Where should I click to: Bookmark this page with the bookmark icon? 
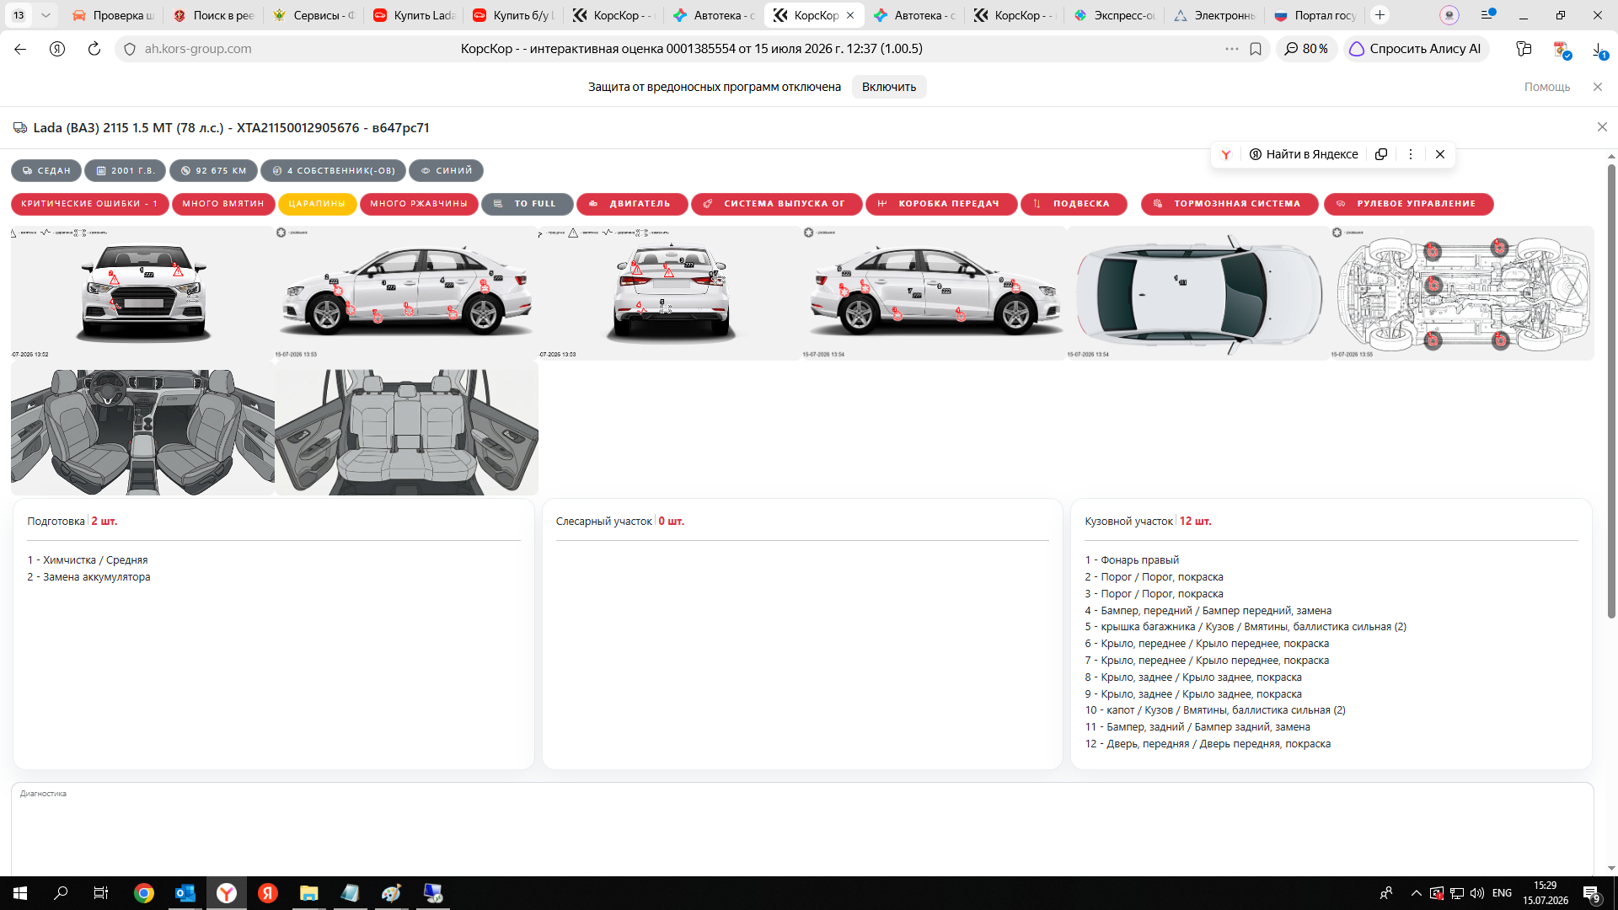pos(1256,49)
